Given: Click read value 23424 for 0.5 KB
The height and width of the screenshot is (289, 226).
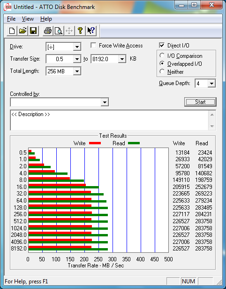Looking at the screenshot, I should (x=205, y=153).
